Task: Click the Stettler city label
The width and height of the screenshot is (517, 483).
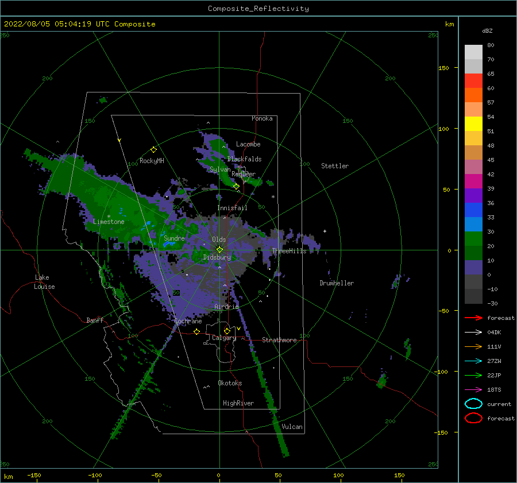Action: click(335, 166)
